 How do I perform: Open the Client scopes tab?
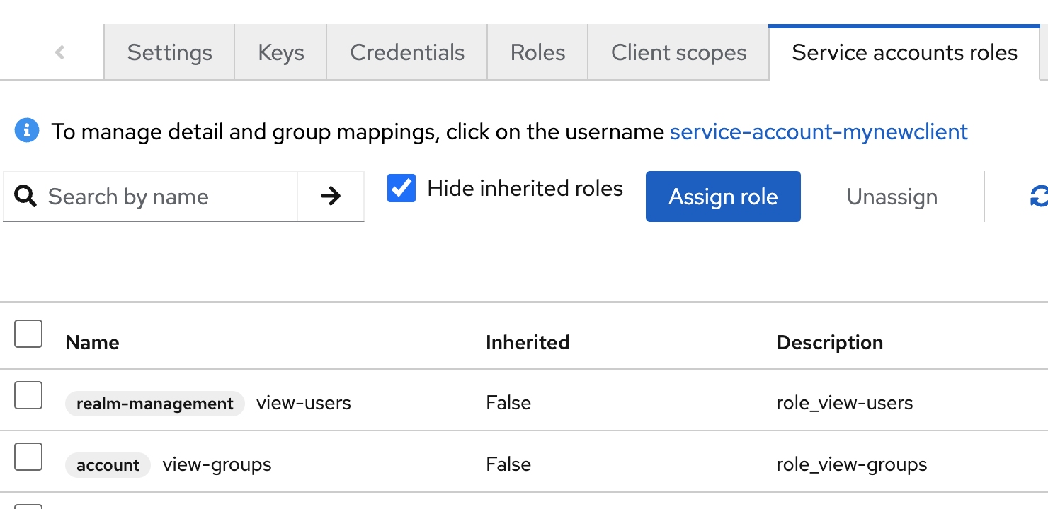(678, 52)
